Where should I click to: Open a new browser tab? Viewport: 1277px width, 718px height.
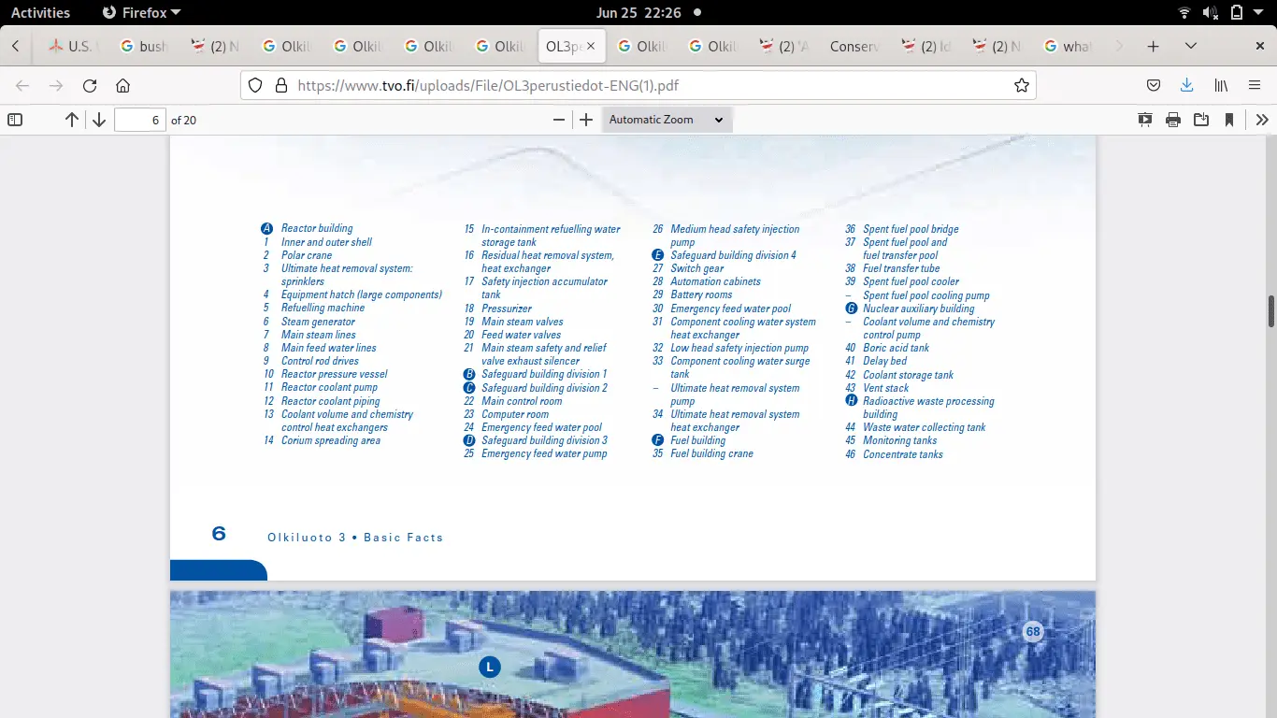click(x=1154, y=46)
